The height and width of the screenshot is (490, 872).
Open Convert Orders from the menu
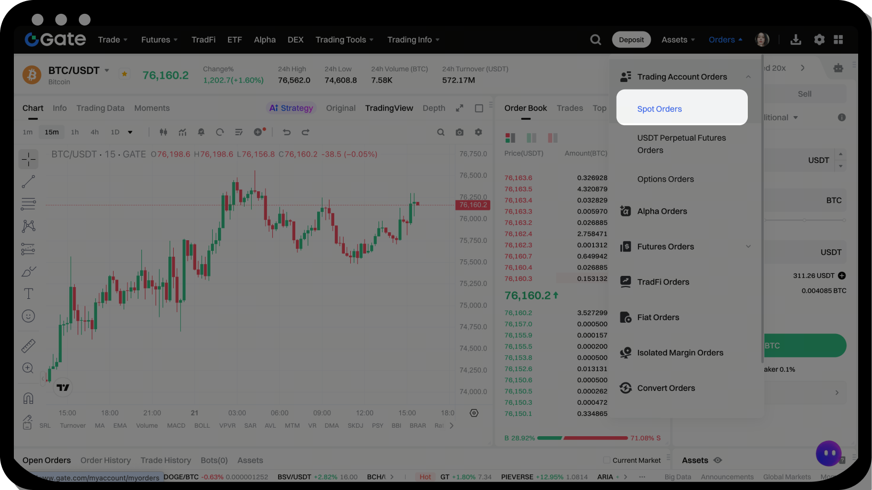tap(666, 388)
